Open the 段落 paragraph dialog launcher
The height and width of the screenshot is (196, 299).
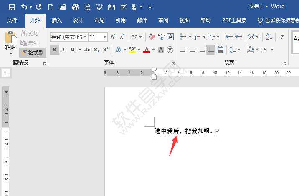(285, 64)
